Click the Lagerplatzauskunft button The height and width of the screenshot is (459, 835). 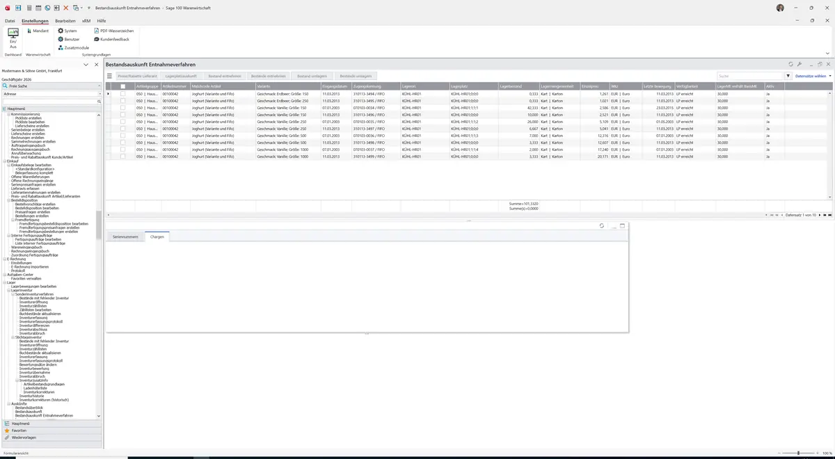tap(181, 76)
